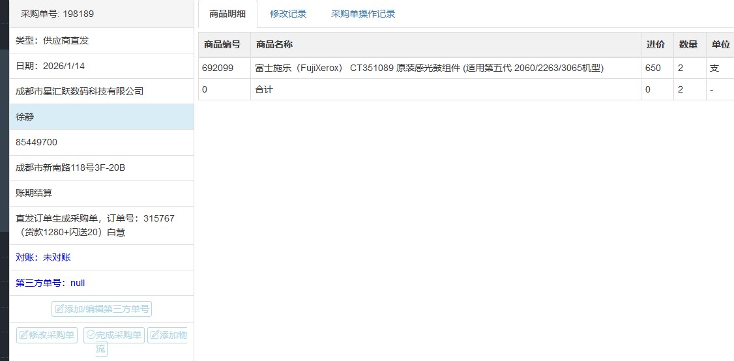
Task: Click the edit icon on 修改采购单
Action: (23, 335)
